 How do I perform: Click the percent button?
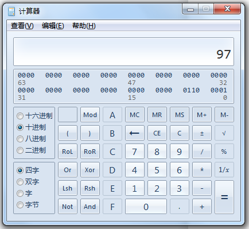tap(224, 152)
